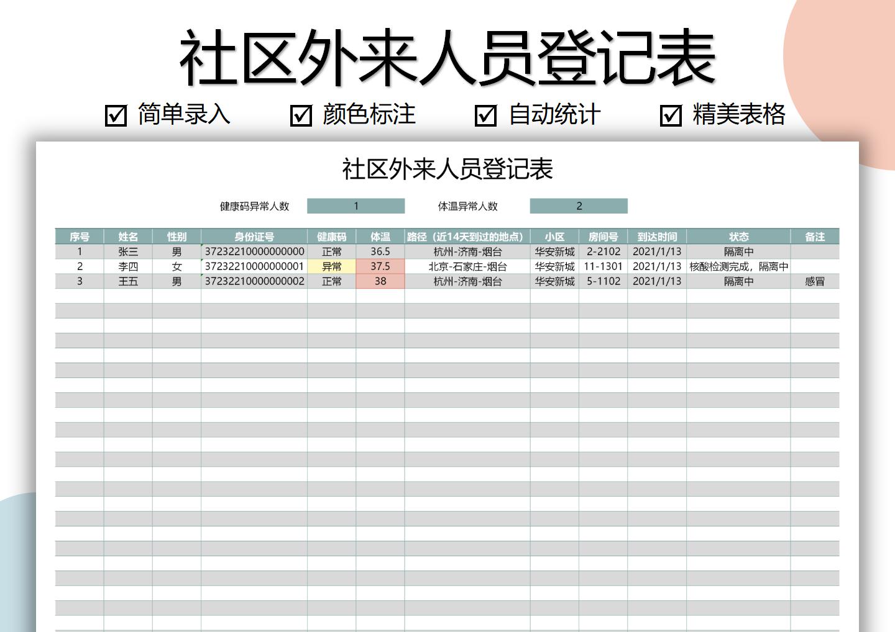This screenshot has width=895, height=632.
Task: Select the red temperature cell showing 38
Action: tap(380, 281)
